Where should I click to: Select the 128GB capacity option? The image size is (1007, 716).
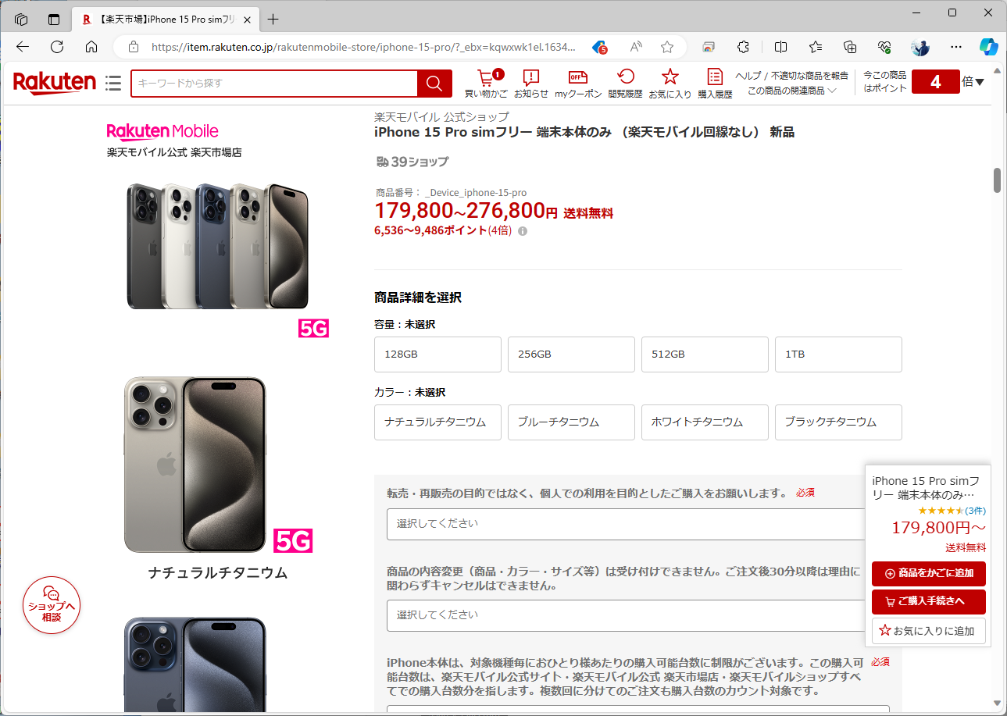coord(437,354)
